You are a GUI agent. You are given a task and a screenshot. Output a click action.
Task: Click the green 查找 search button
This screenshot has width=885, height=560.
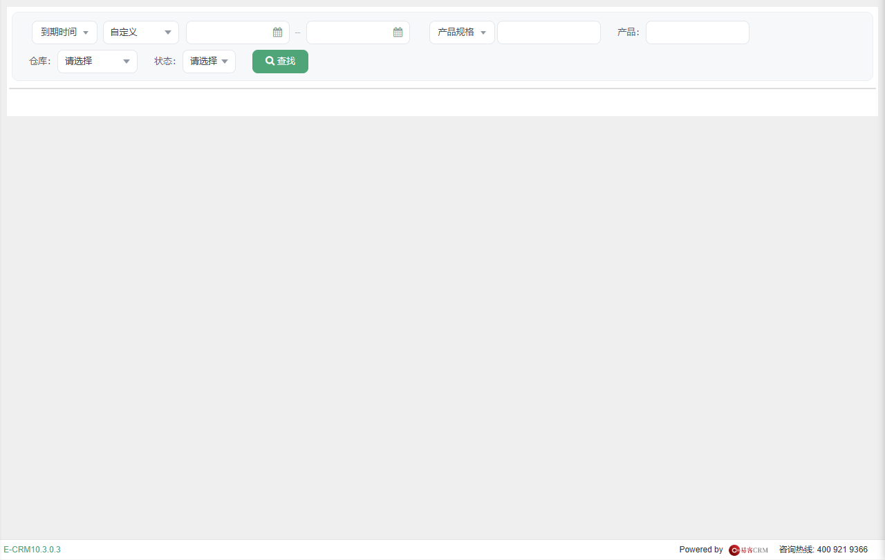click(280, 62)
